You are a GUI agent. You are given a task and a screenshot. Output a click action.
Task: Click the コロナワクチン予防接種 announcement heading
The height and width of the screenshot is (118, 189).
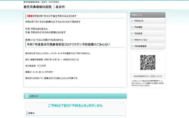click(x=69, y=45)
